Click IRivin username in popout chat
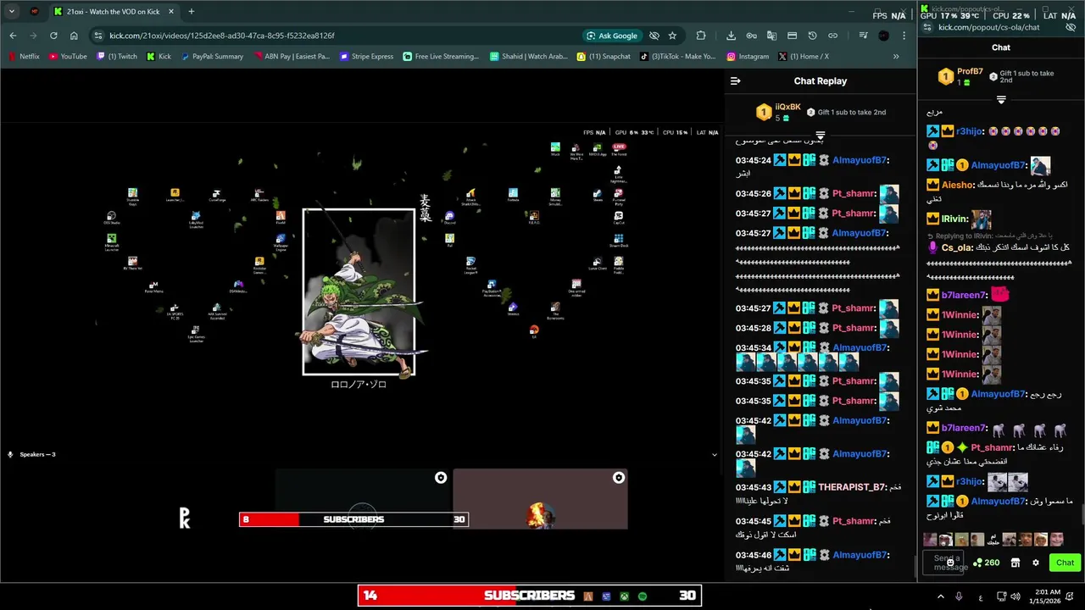The width and height of the screenshot is (1085, 610). pyautogui.click(x=955, y=219)
